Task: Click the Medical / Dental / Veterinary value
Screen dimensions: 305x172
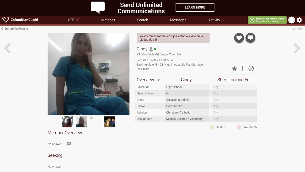Action: click(184, 119)
